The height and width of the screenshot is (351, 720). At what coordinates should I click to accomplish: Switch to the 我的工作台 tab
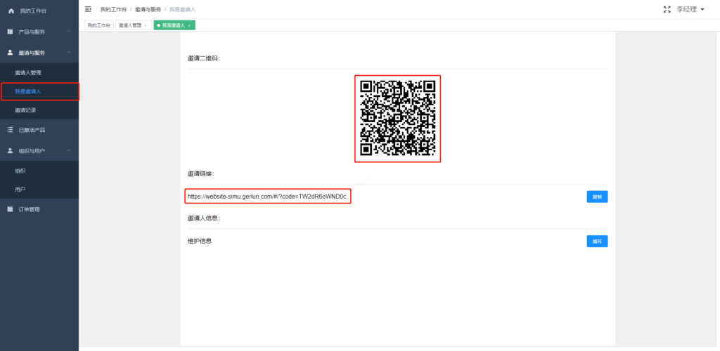[x=98, y=26]
